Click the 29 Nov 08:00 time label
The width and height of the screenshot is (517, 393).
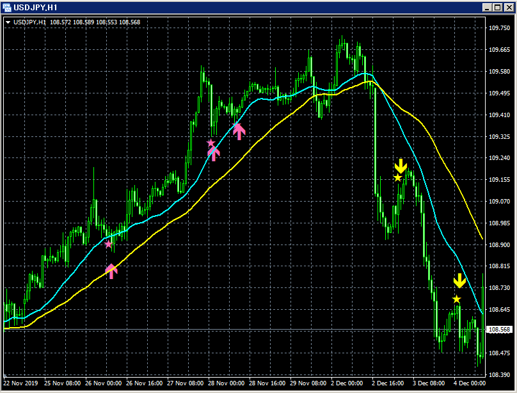[308, 383]
